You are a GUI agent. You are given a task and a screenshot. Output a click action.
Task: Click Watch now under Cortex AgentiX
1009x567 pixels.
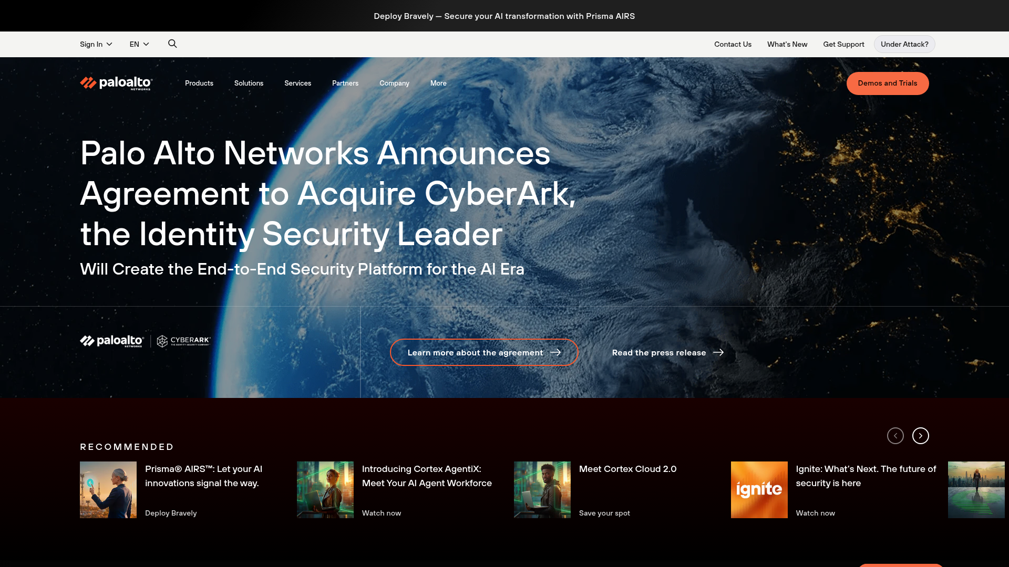click(x=381, y=513)
